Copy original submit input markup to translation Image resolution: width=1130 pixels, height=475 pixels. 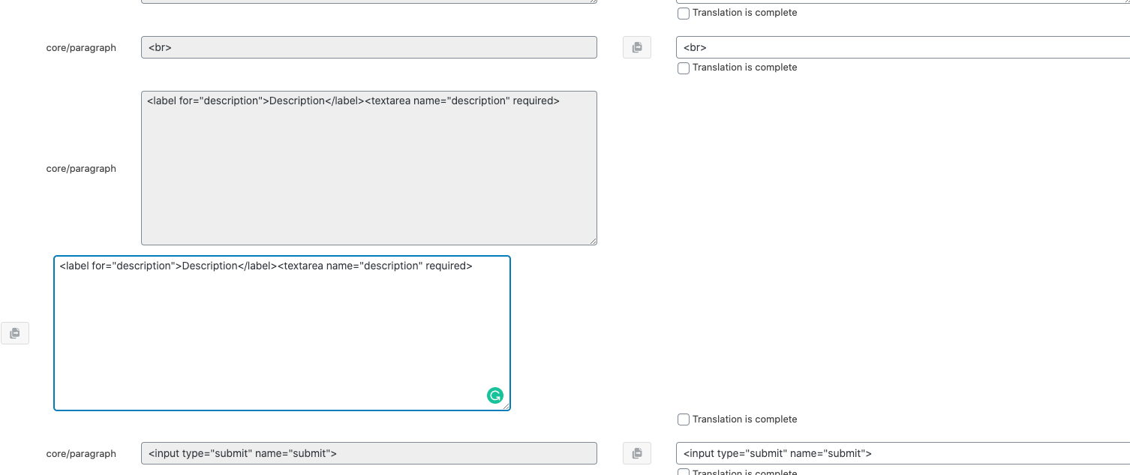click(x=637, y=453)
